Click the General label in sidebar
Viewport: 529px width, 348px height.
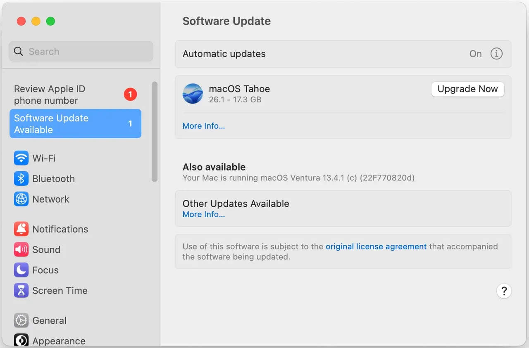[x=50, y=320]
